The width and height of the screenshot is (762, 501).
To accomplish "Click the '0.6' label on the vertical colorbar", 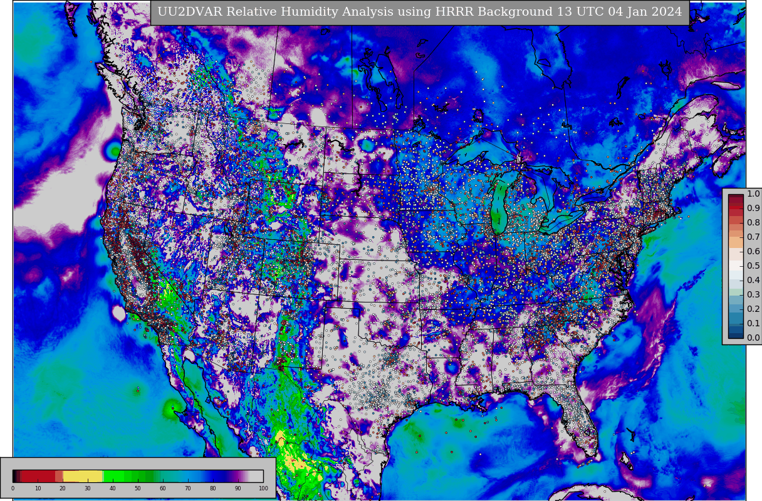I will pyautogui.click(x=753, y=251).
